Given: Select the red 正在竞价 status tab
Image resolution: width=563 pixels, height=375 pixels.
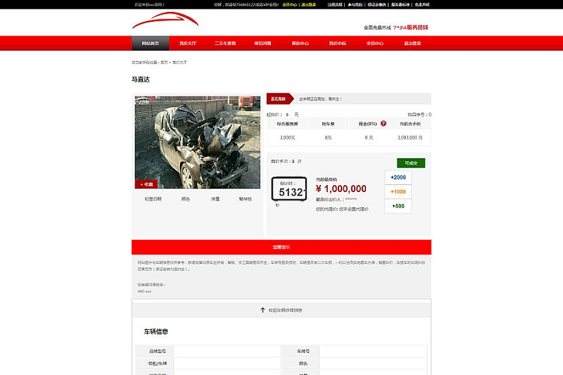Looking at the screenshot, I should pos(279,99).
